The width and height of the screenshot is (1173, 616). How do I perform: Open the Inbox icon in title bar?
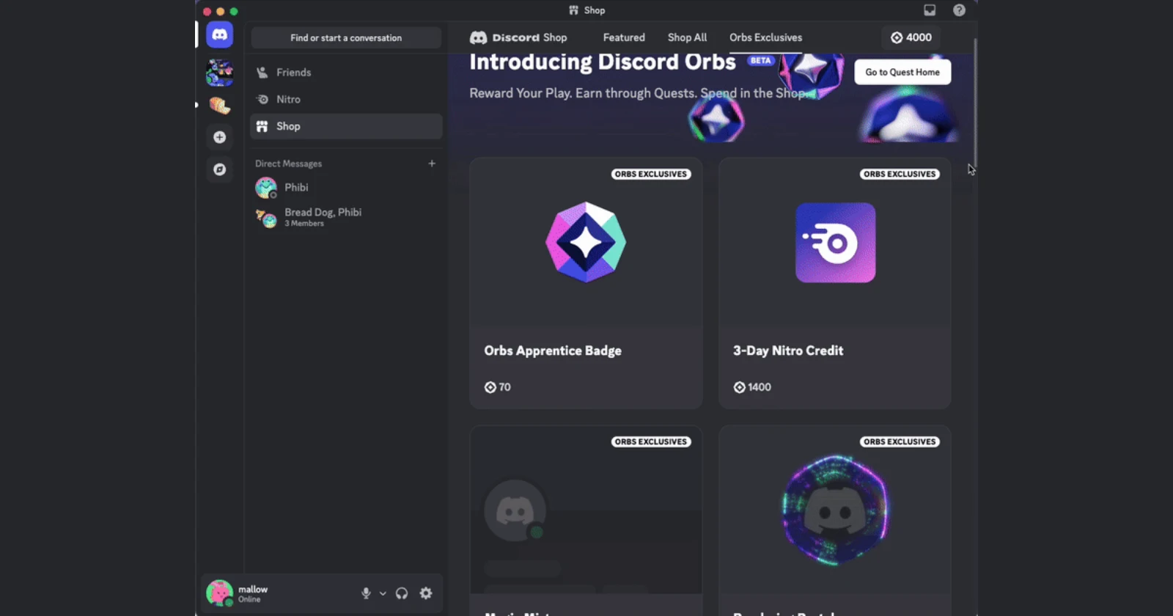point(930,10)
